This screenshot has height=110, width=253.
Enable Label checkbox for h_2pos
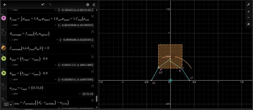click(x=11, y=79)
